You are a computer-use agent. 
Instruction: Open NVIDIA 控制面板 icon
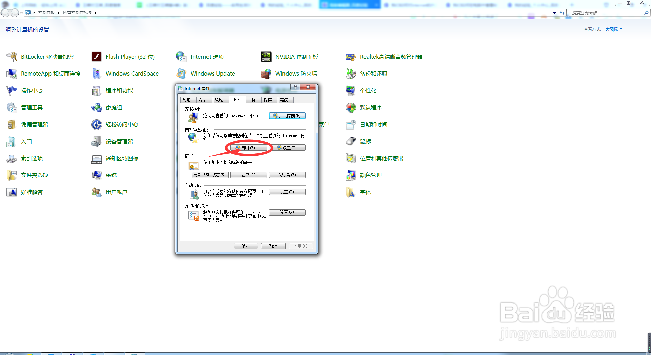[x=266, y=57]
